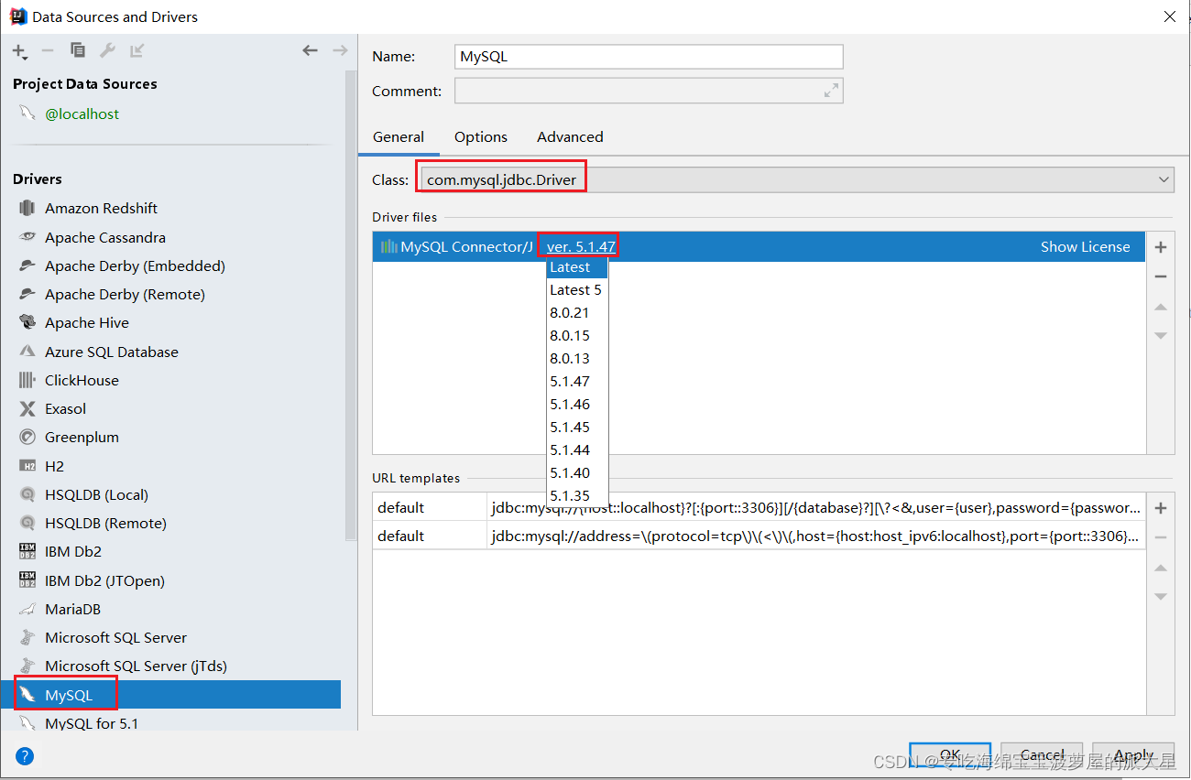This screenshot has width=1191, height=780.
Task: Switch to the General tab
Action: click(399, 136)
